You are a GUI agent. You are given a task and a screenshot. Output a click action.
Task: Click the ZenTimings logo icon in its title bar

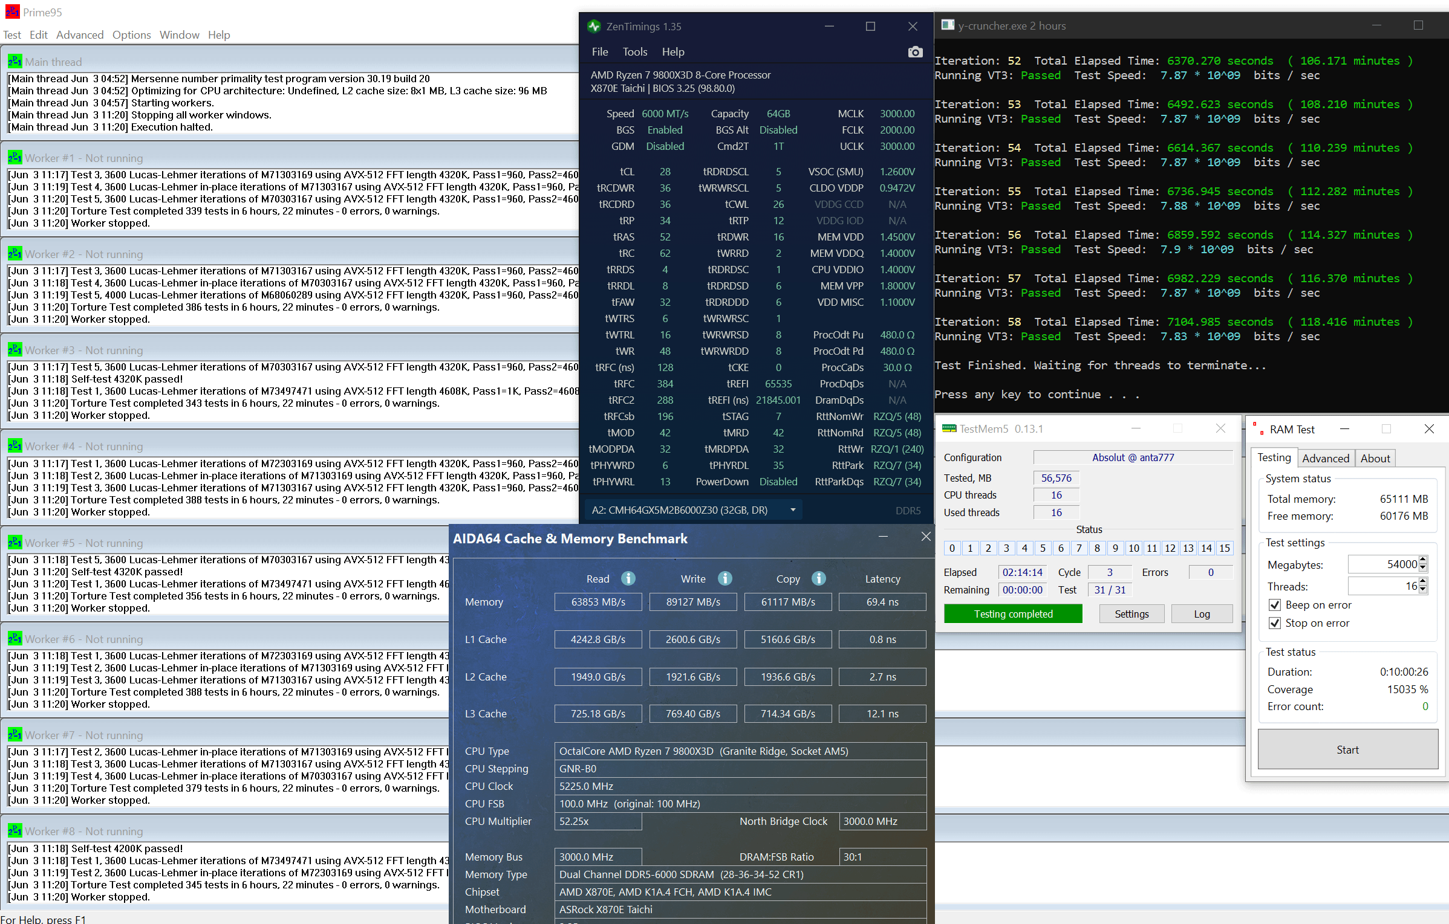coord(594,27)
